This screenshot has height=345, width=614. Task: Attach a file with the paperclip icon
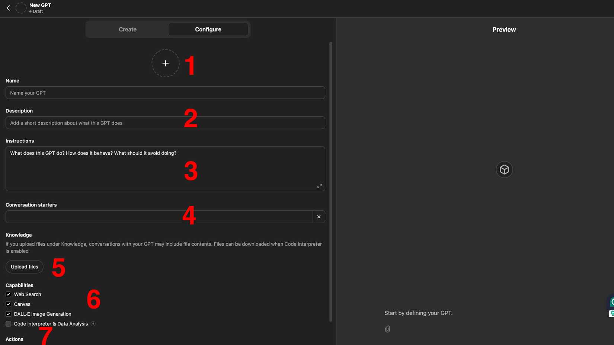click(387, 329)
